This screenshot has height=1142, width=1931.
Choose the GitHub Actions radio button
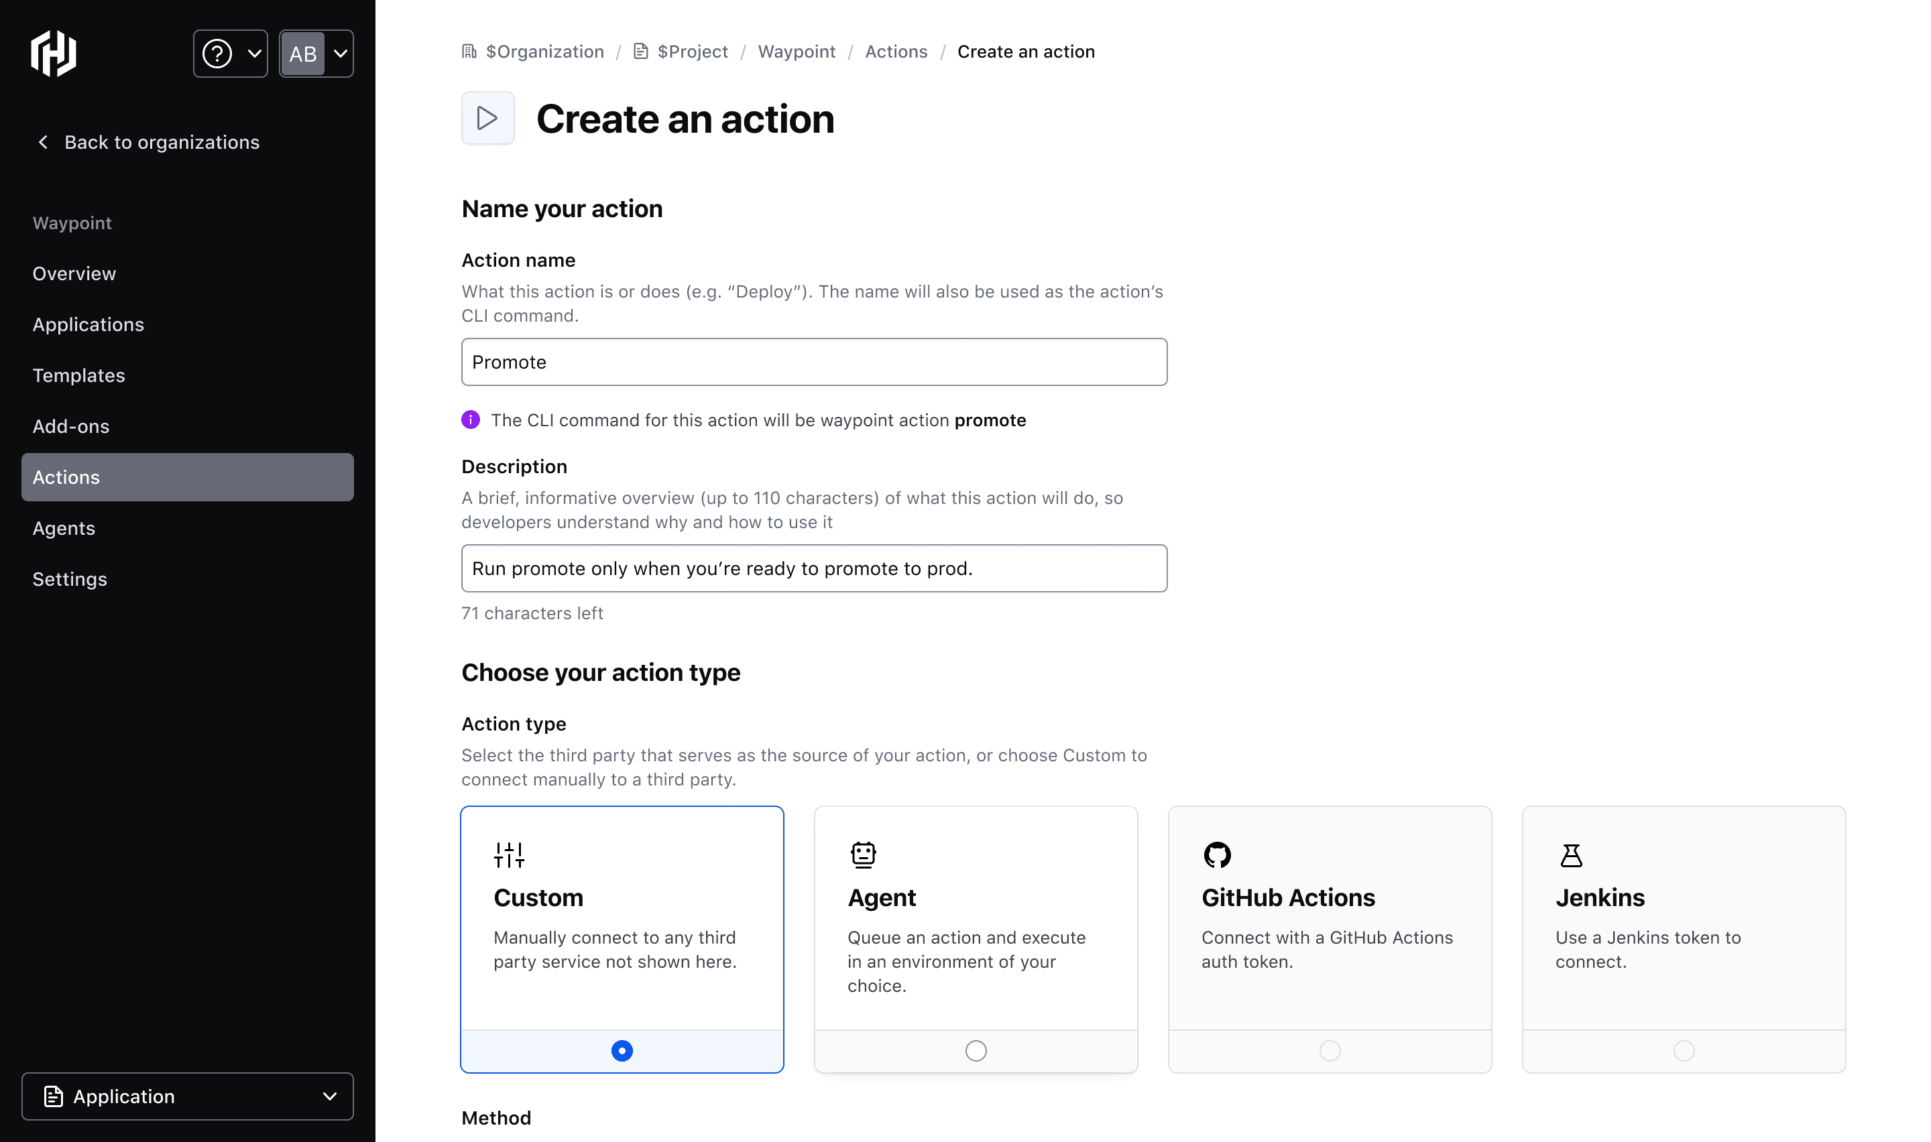click(x=1329, y=1050)
